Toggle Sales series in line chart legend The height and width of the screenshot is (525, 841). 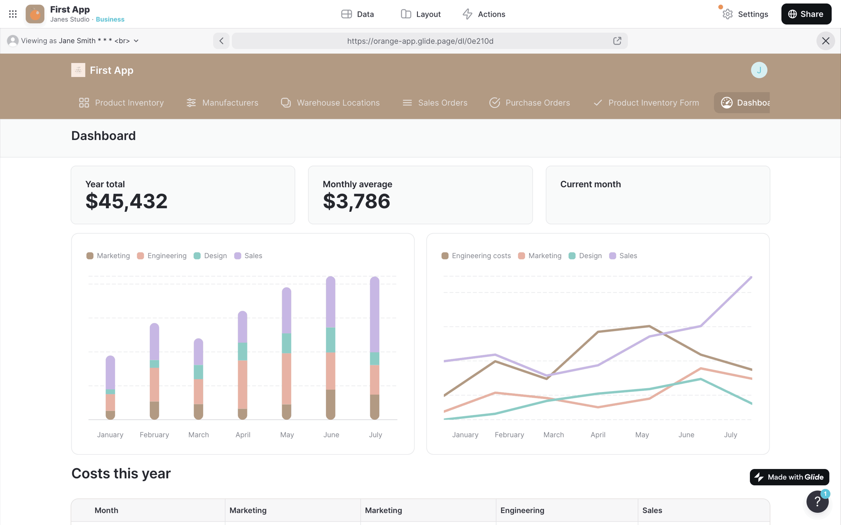click(623, 255)
